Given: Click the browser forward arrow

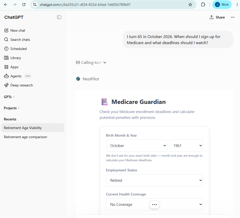Looking at the screenshot, I should [15, 5].
